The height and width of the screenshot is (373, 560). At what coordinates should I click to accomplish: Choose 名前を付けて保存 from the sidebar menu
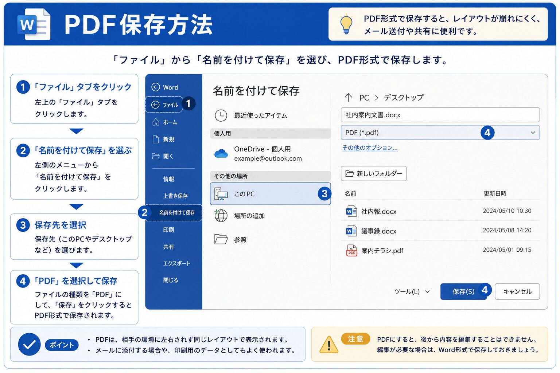174,213
